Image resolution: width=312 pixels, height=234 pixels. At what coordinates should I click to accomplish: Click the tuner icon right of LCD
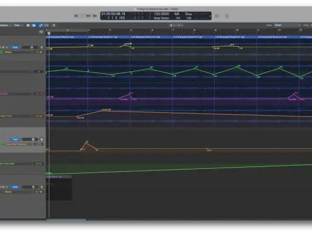click(217, 16)
